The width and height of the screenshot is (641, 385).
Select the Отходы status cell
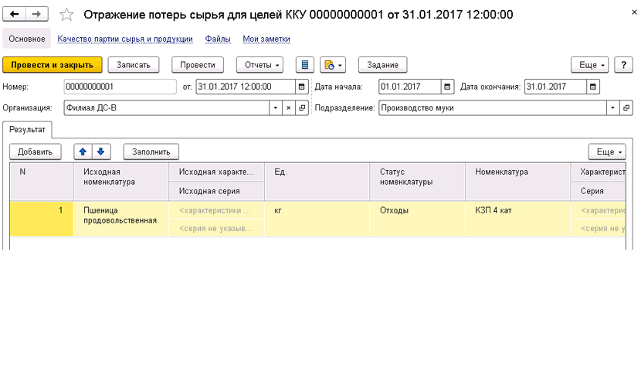point(417,219)
